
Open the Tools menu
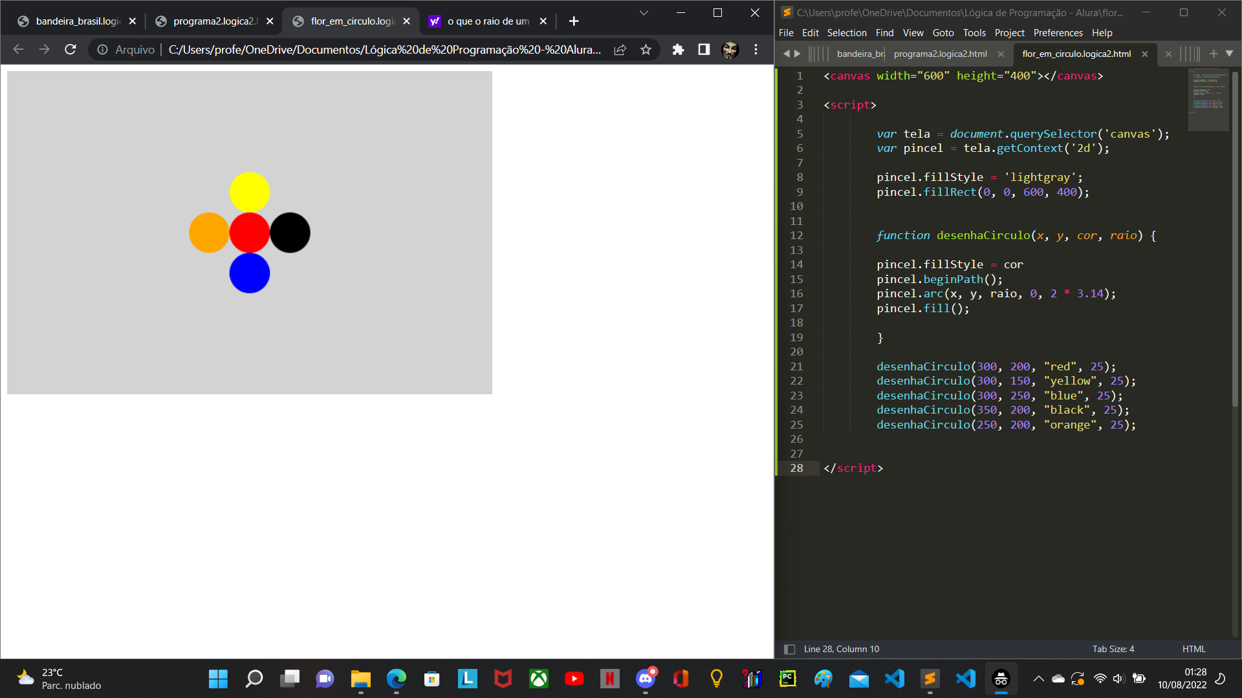pos(974,32)
